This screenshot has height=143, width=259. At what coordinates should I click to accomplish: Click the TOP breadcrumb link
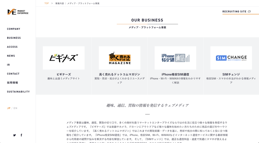47,3
